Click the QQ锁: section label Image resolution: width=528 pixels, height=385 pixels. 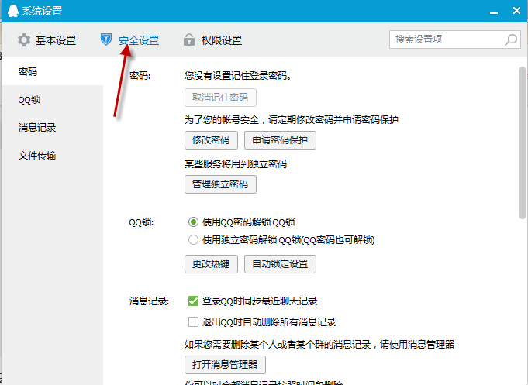pos(141,222)
